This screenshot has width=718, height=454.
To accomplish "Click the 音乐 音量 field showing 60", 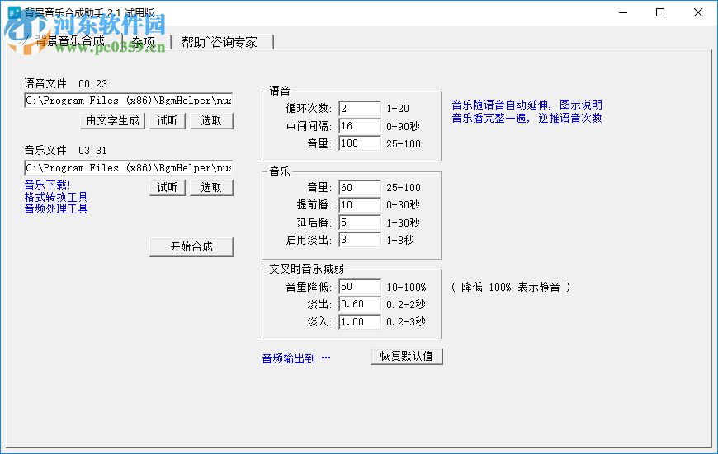I will pyautogui.click(x=360, y=188).
